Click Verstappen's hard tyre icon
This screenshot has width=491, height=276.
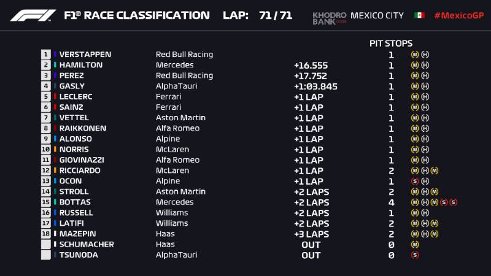pos(425,55)
